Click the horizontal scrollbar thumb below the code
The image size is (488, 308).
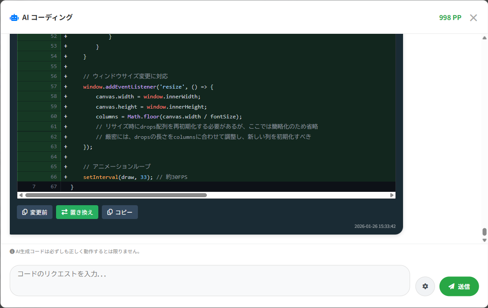[x=116, y=195]
